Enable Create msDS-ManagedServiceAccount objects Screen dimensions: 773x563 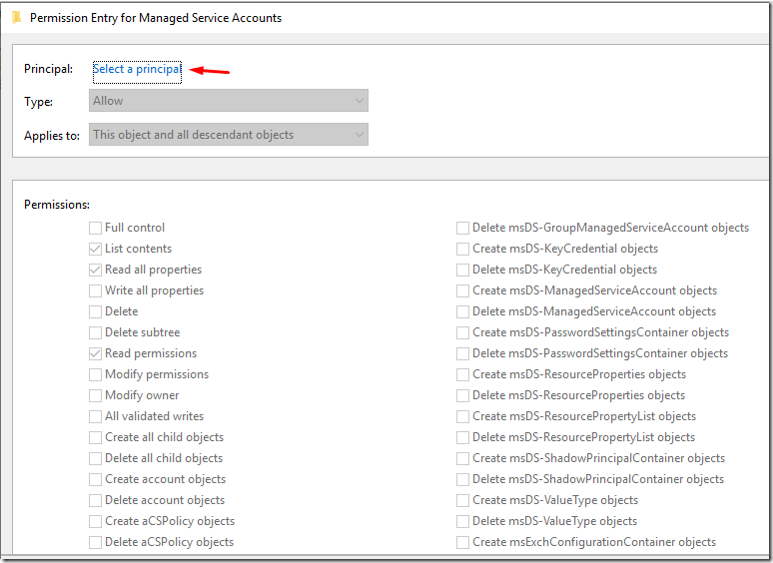(x=462, y=290)
